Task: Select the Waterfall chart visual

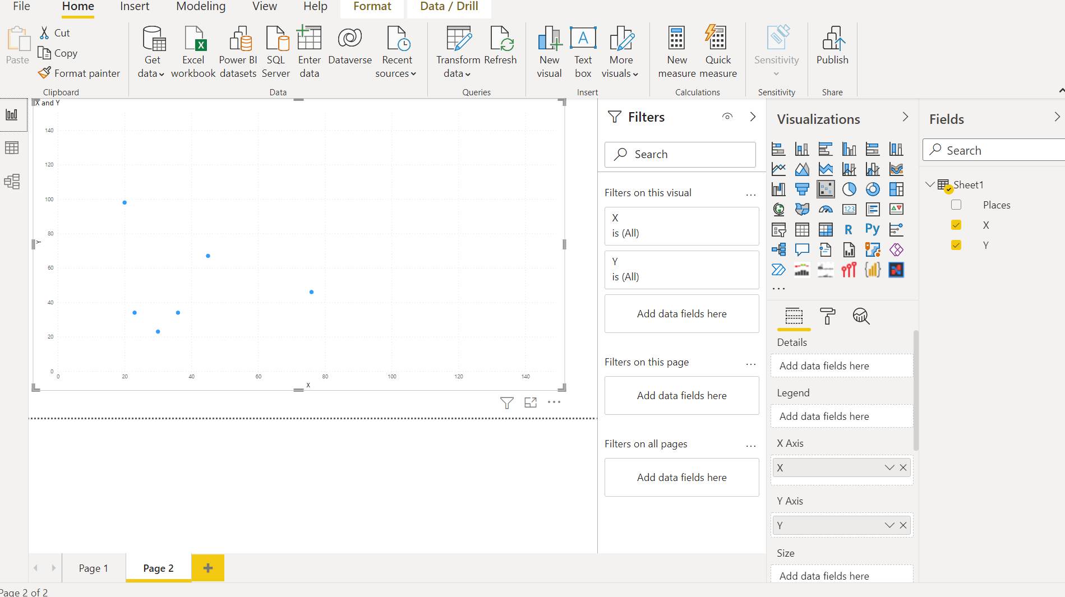Action: pos(778,189)
